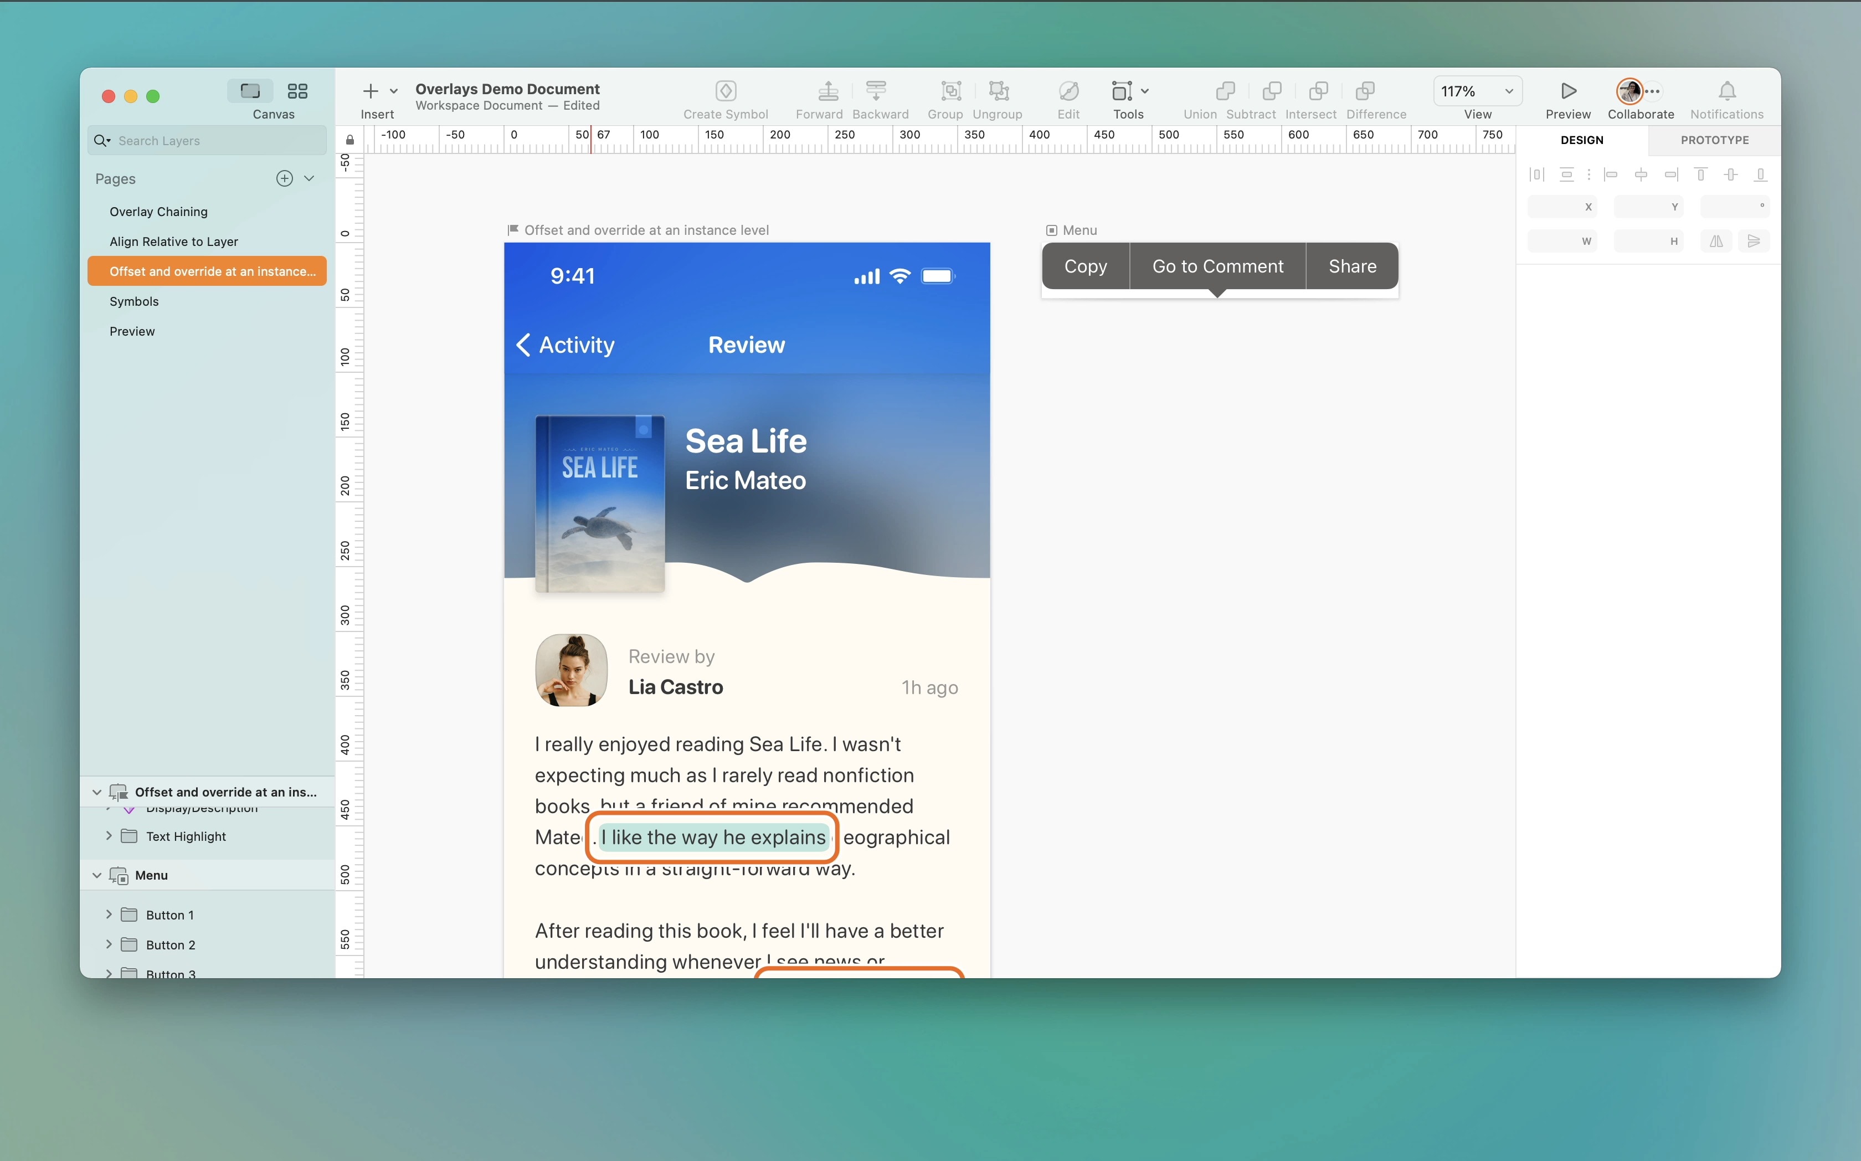Click flip vertical icon
The height and width of the screenshot is (1161, 1861).
coord(1754,242)
